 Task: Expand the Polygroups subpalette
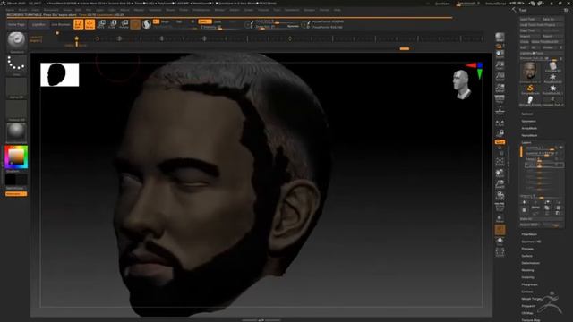click(529, 284)
